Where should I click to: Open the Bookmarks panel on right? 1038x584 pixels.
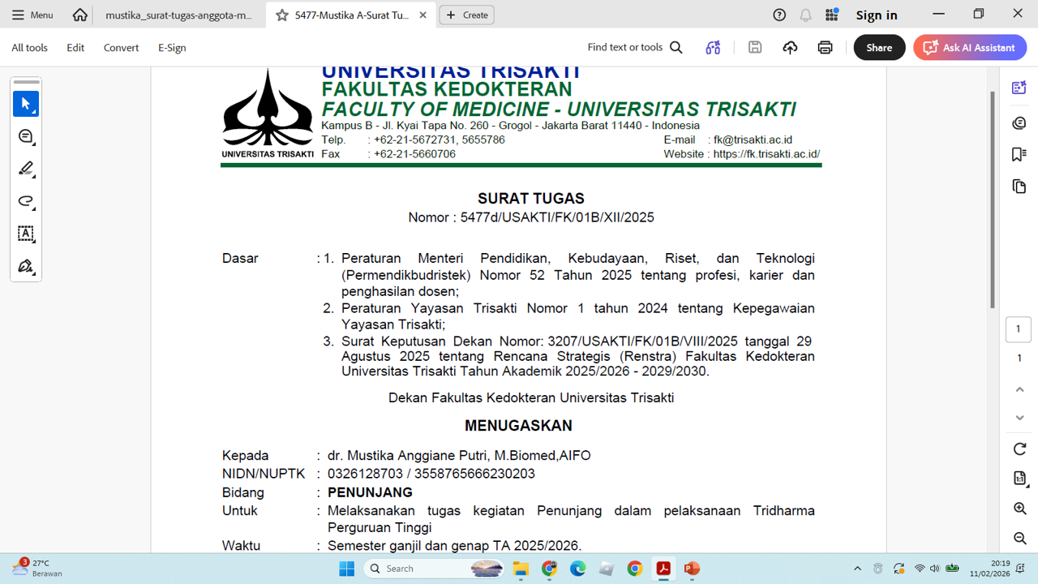[1019, 154]
